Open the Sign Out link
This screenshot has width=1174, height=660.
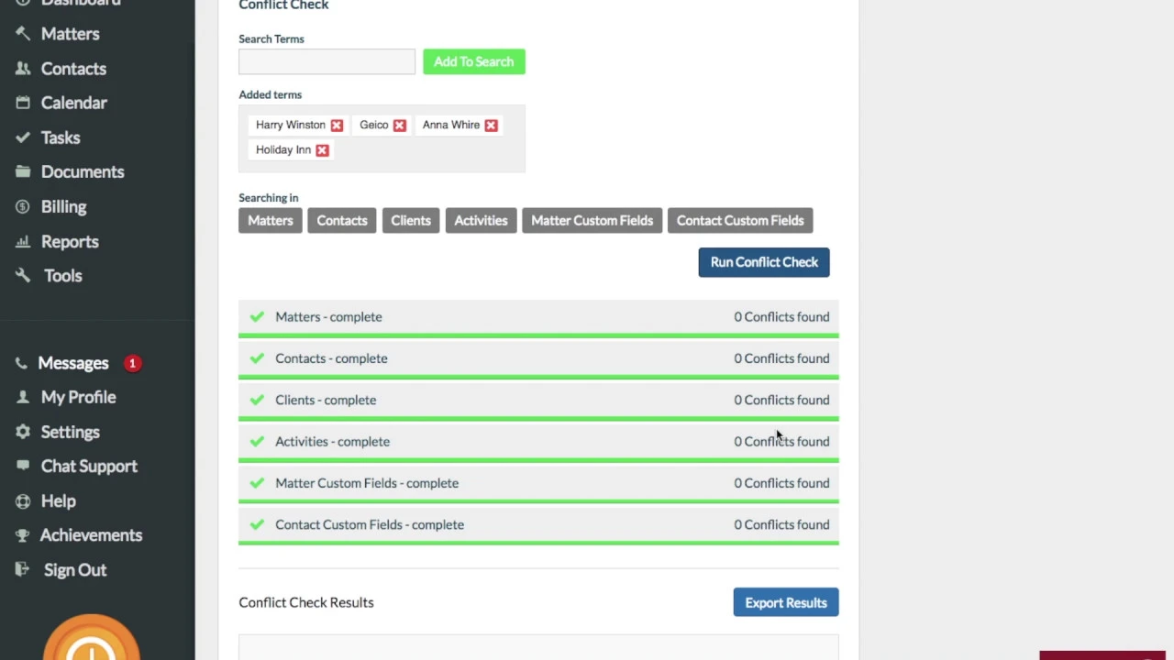pyautogui.click(x=75, y=569)
